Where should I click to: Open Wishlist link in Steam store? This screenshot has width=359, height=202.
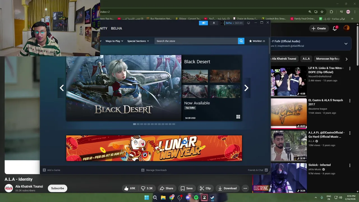click(x=257, y=41)
